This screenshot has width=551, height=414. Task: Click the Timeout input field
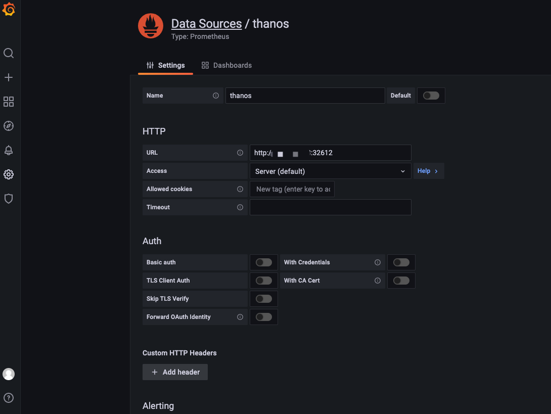330,207
